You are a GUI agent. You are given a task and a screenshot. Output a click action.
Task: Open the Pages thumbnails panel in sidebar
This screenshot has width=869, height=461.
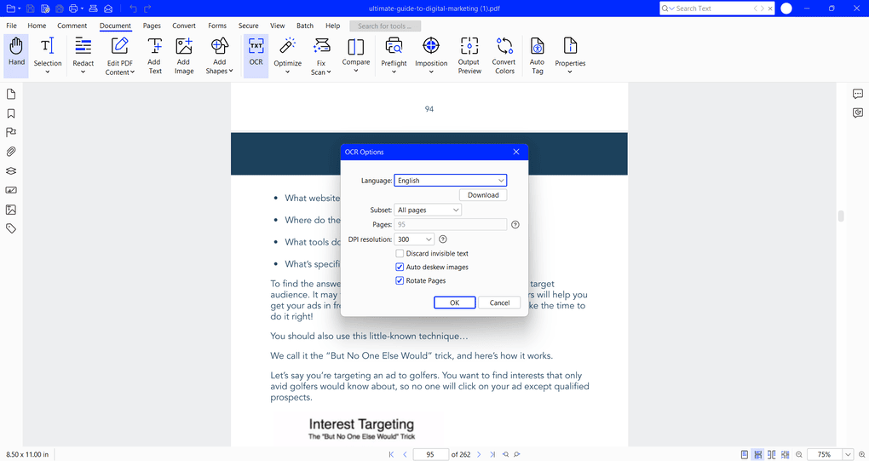[10, 95]
